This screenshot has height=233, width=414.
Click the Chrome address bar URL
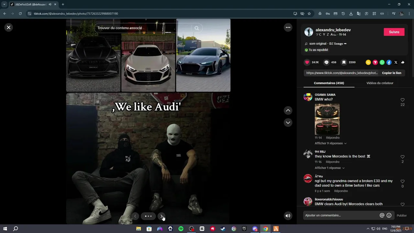(x=76, y=14)
